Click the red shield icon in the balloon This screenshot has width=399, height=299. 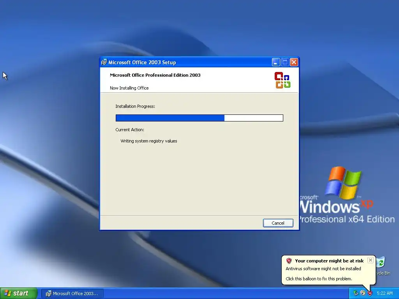[289, 260]
